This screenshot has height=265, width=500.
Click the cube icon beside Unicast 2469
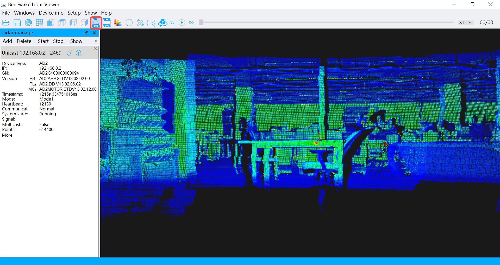click(78, 53)
